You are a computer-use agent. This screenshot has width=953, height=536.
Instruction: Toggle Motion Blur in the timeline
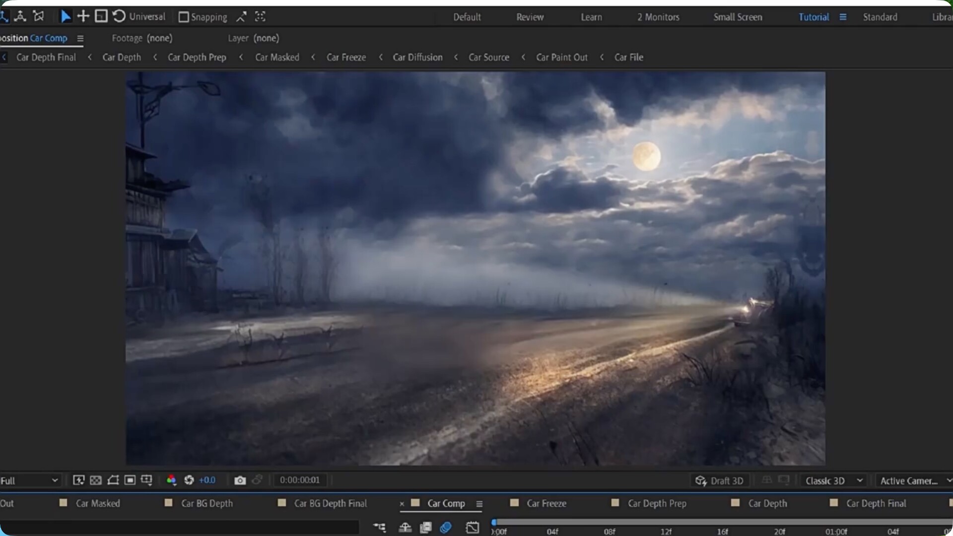[446, 527]
